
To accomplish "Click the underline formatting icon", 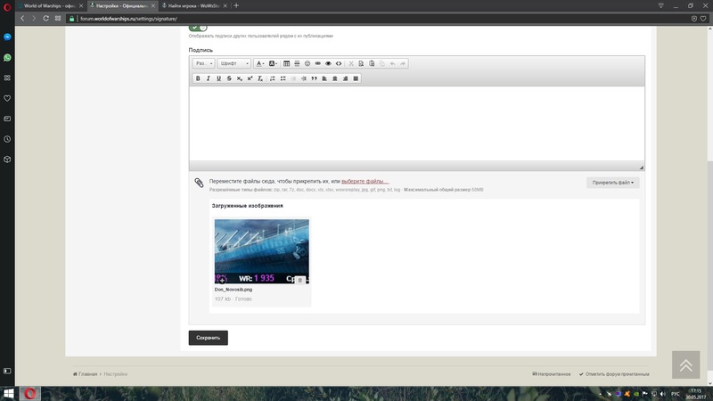I will pyautogui.click(x=218, y=78).
